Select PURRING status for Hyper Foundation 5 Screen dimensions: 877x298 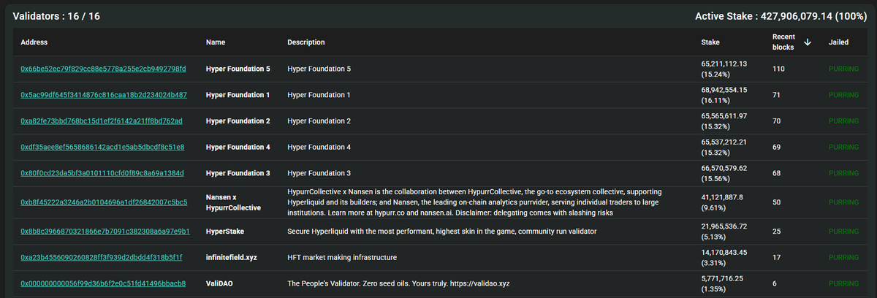[x=843, y=69]
